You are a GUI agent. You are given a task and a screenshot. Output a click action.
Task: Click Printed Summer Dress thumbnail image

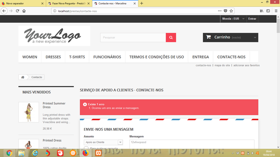[x=29, y=112]
